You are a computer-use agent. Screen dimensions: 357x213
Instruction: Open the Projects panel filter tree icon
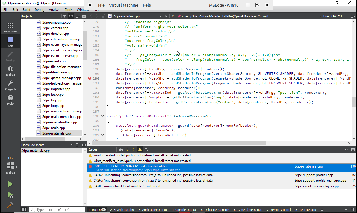pyautogui.click(x=64, y=16)
